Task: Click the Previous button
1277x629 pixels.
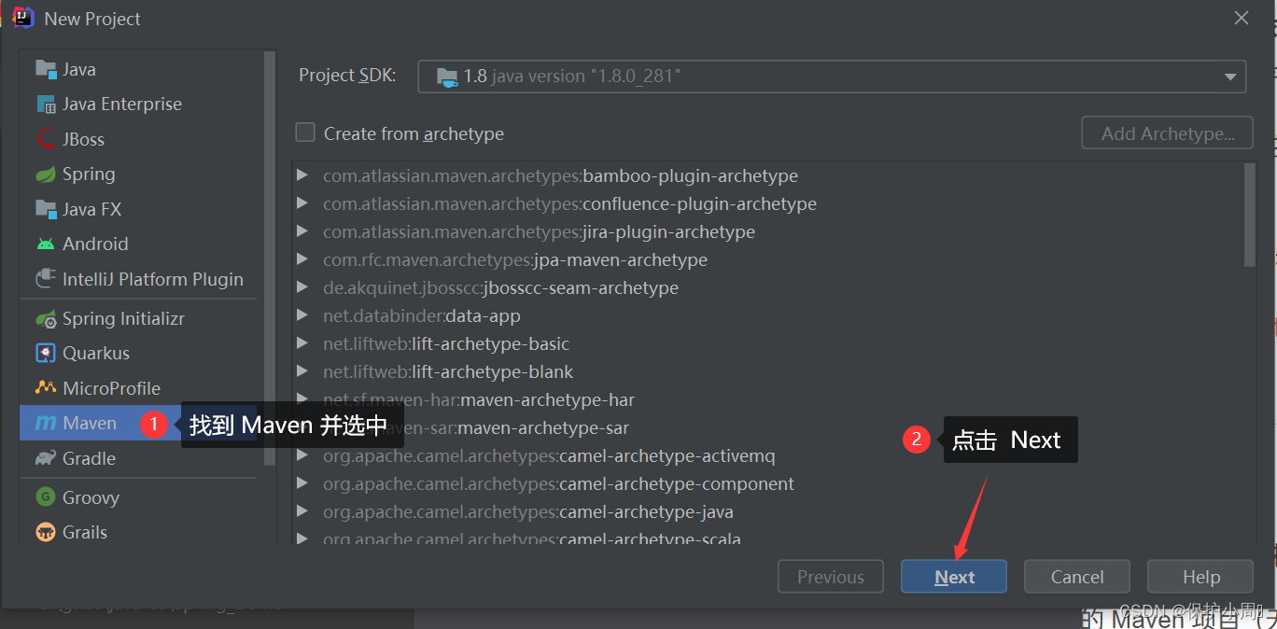Action: coord(831,577)
